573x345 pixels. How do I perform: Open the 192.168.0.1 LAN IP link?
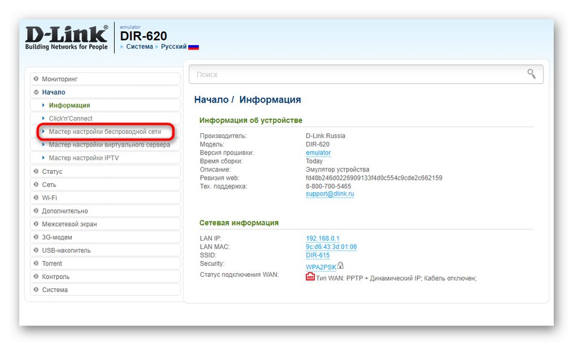coord(322,238)
